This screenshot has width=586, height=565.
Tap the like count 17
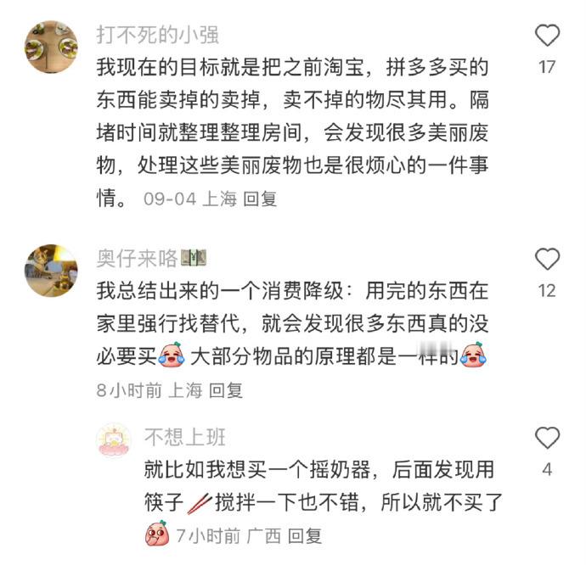point(547,67)
